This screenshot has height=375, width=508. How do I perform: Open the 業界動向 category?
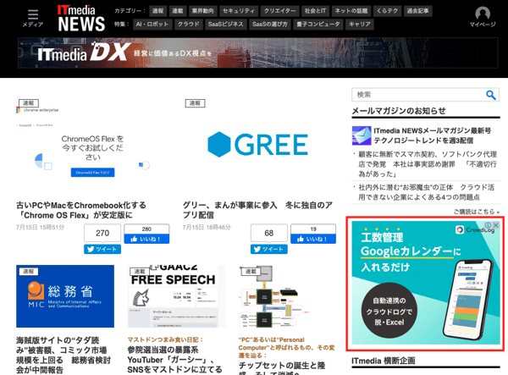[202, 11]
